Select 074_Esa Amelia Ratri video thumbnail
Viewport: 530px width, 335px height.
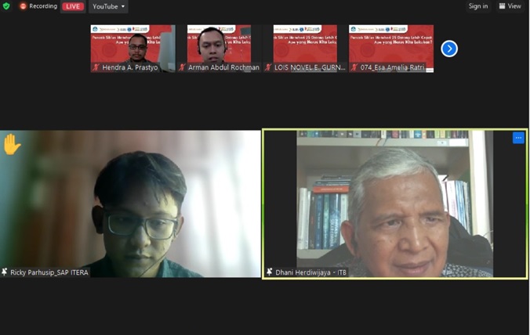tap(391, 49)
